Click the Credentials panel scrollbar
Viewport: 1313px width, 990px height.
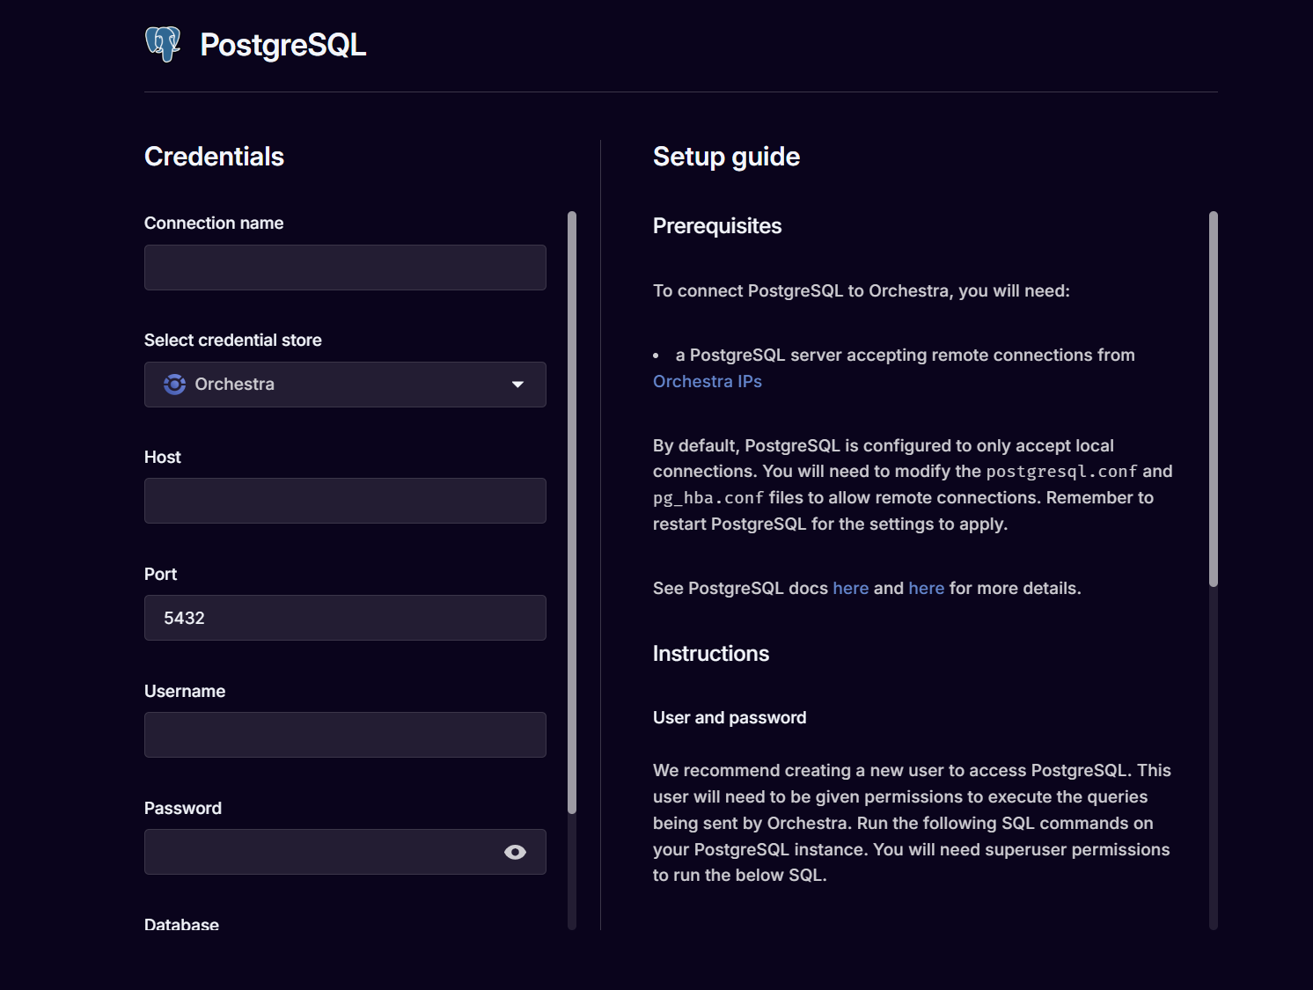pos(572,512)
